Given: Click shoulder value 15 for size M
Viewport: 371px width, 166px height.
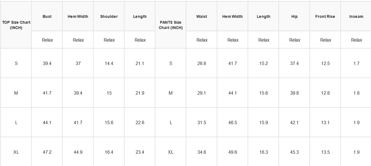Looking at the screenshot, I should tap(109, 93).
